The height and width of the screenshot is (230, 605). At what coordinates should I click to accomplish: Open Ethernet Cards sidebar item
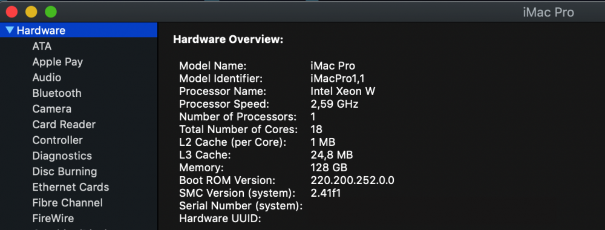point(71,187)
